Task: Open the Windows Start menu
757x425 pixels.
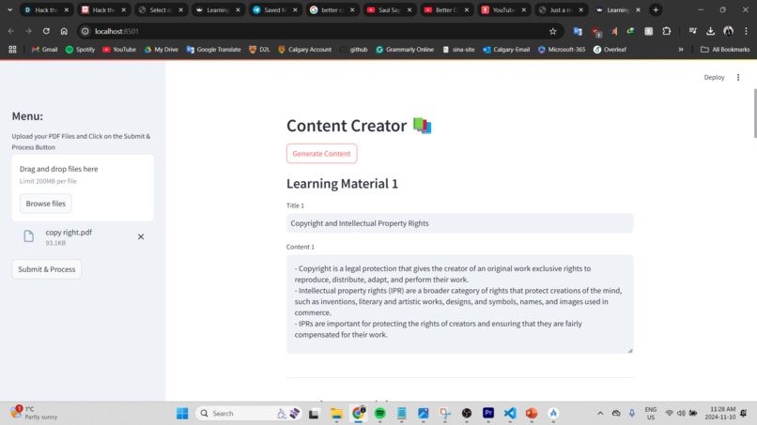Action: (182, 414)
